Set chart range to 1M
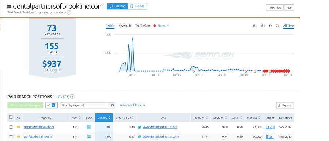The image size is (329, 141). [x=254, y=26]
